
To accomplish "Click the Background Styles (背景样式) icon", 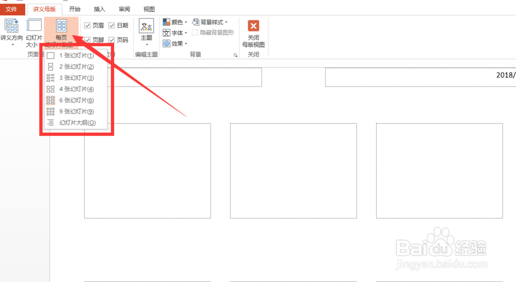I will 196,22.
